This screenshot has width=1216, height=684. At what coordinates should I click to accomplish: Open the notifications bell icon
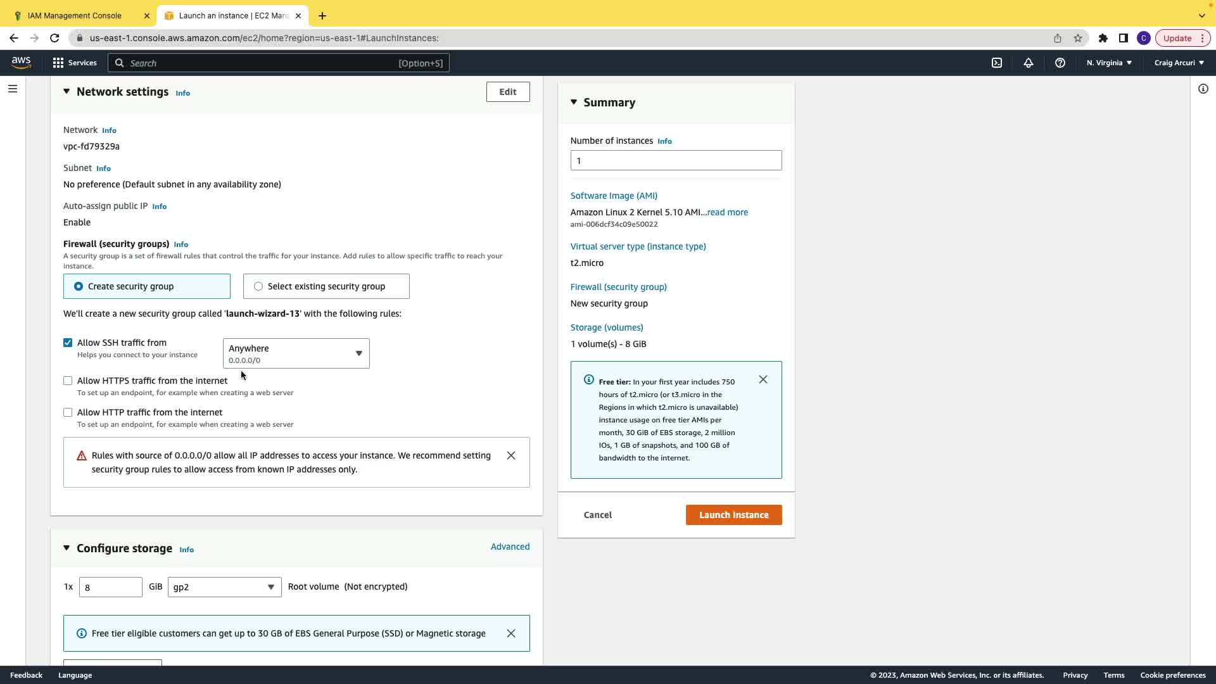point(1028,63)
